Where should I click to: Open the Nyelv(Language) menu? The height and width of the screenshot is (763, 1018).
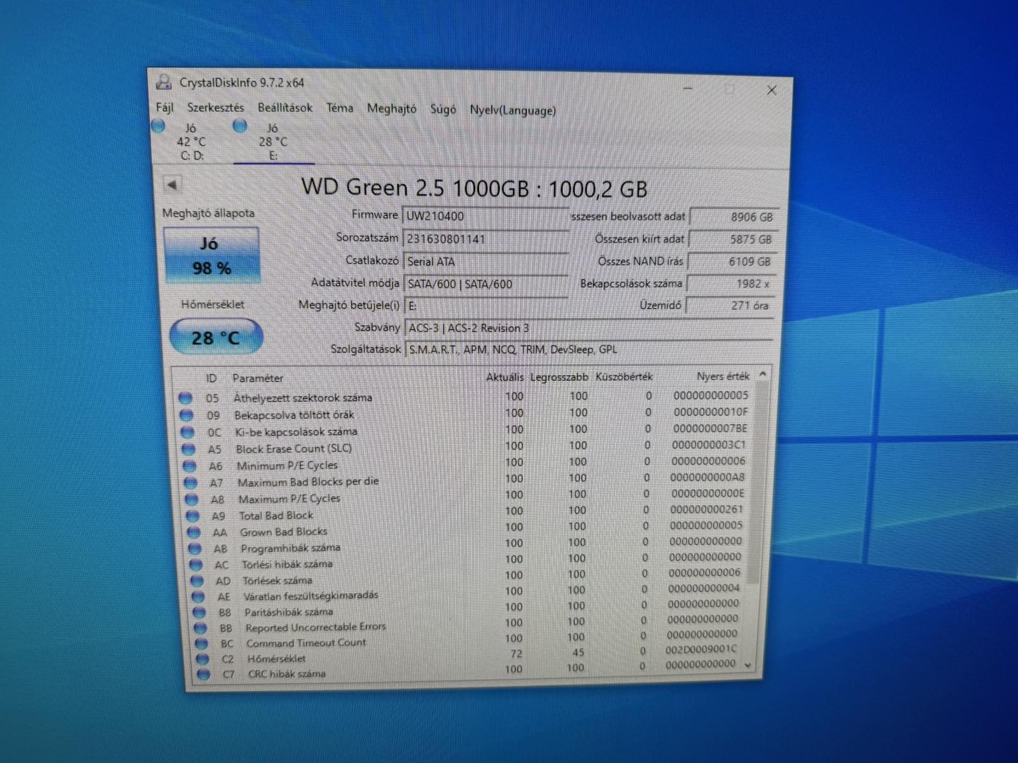click(x=513, y=110)
